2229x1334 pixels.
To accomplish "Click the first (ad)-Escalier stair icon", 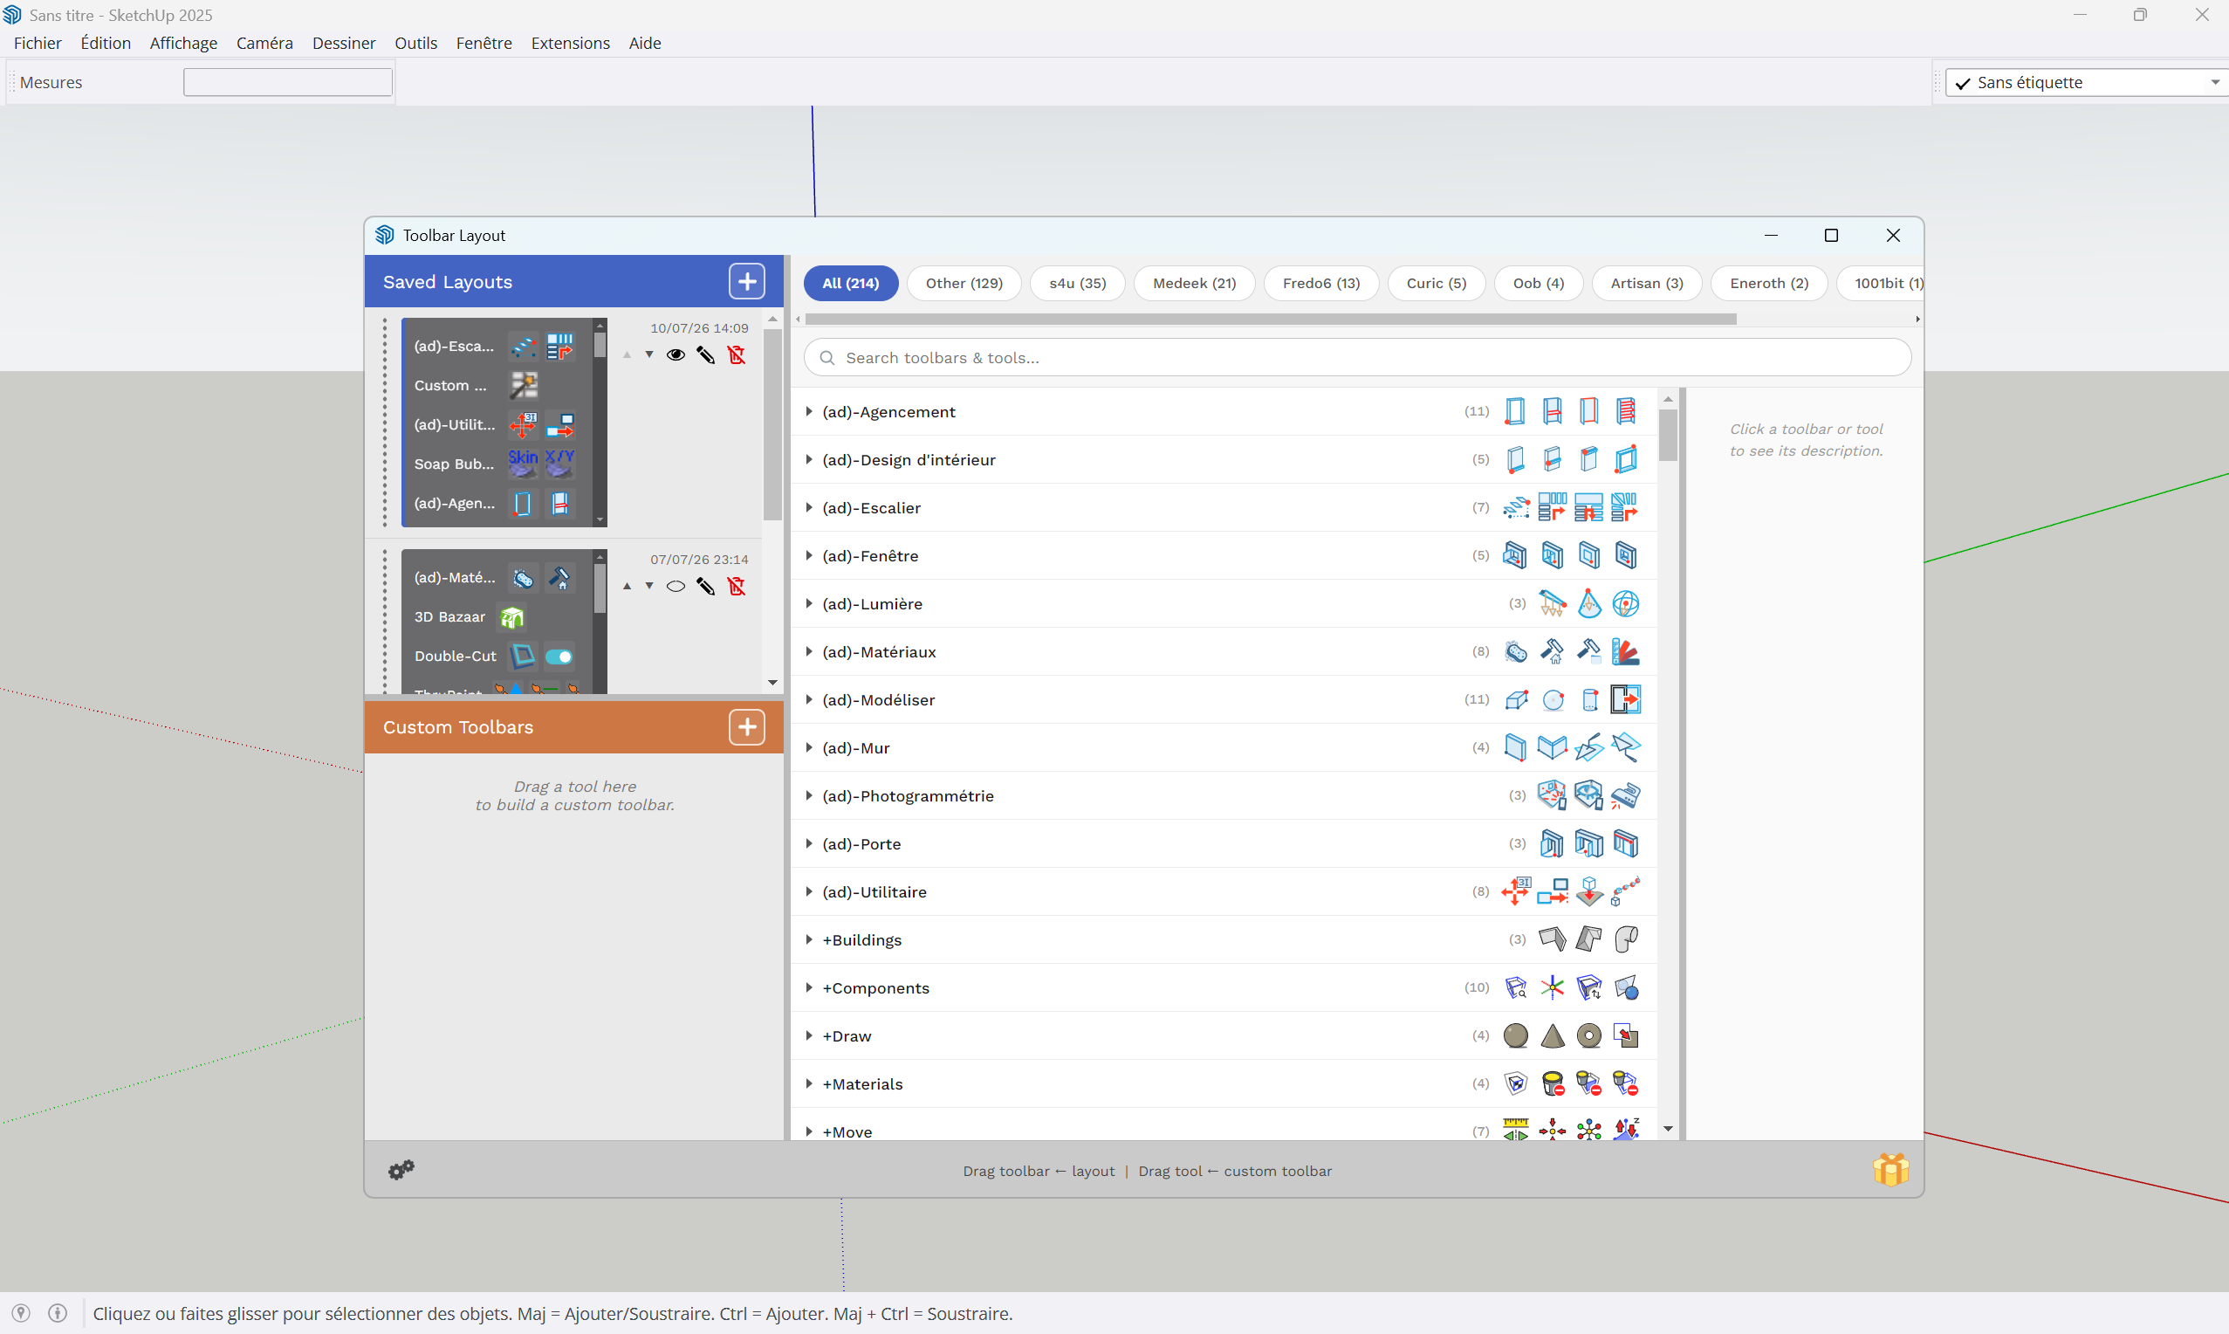I will (1515, 508).
